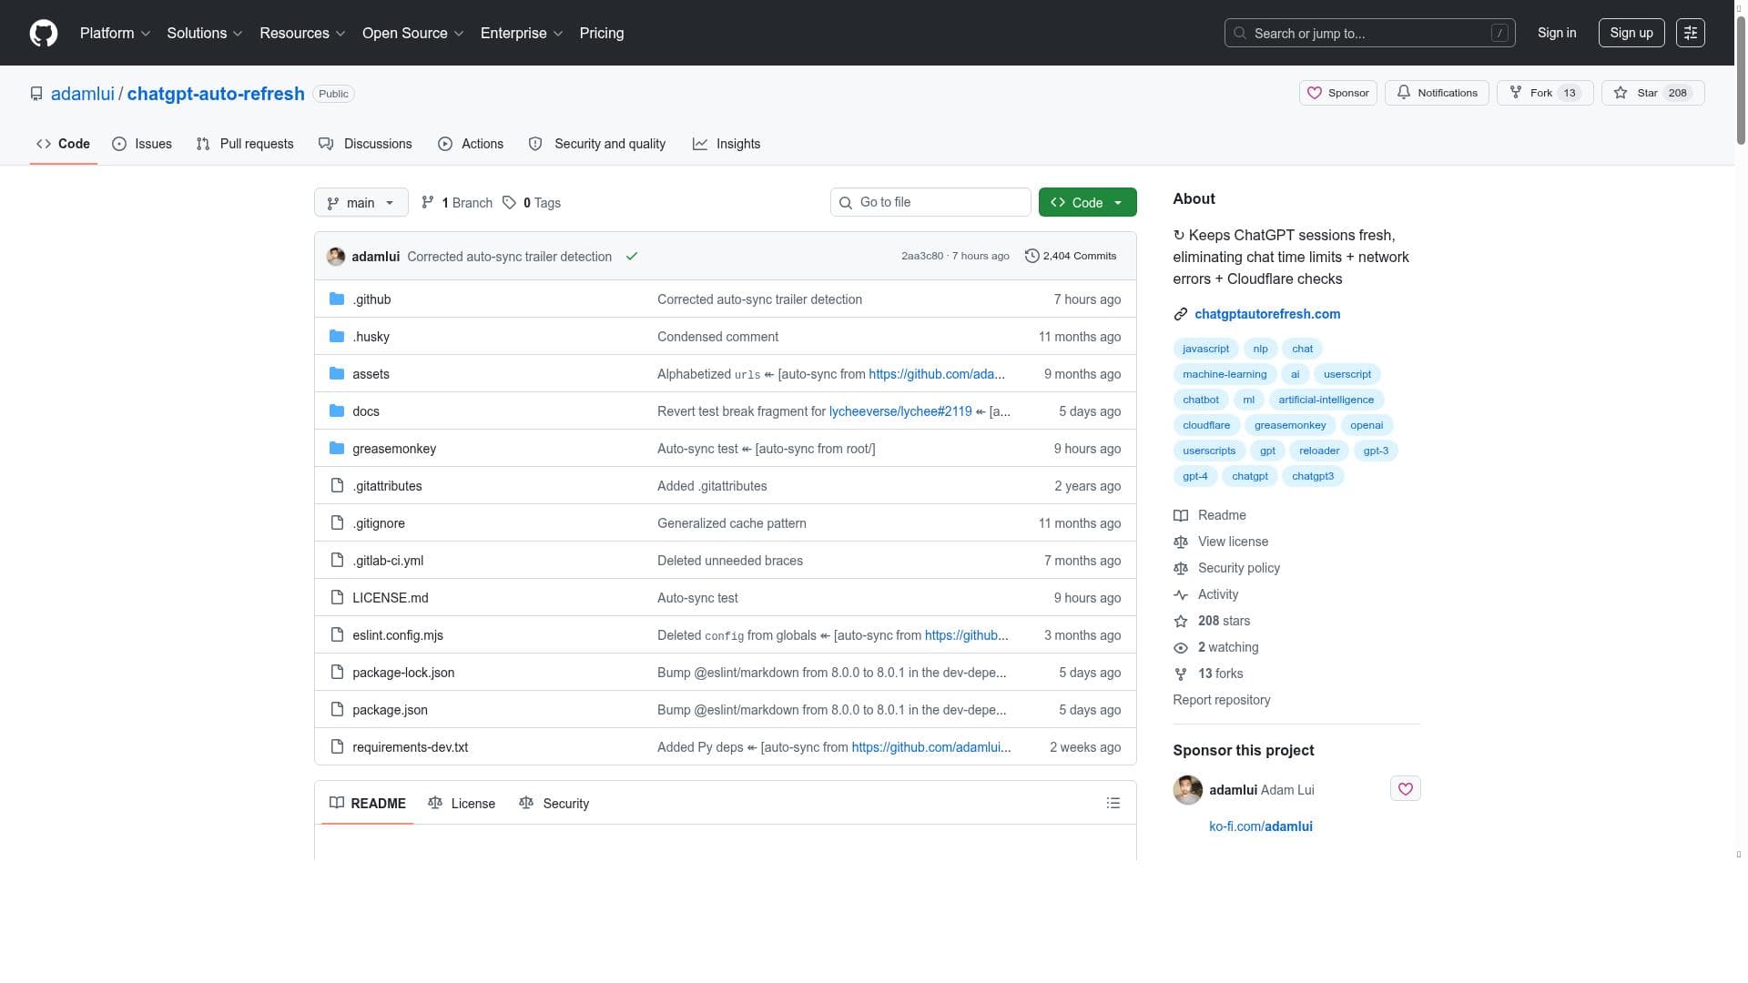Switch to the Issues tab
This screenshot has height=983, width=1748.
(142, 145)
